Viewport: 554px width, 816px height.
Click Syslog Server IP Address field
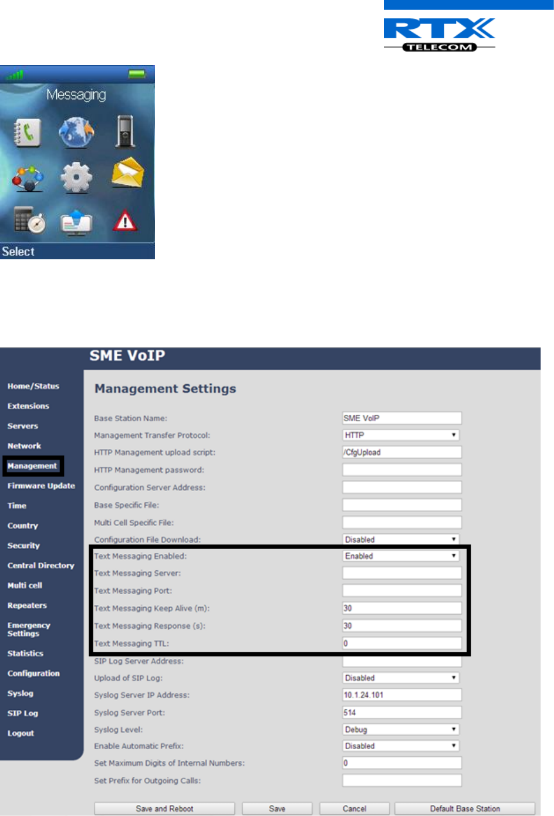point(402,695)
